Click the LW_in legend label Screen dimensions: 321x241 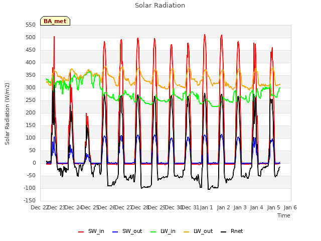168,231
